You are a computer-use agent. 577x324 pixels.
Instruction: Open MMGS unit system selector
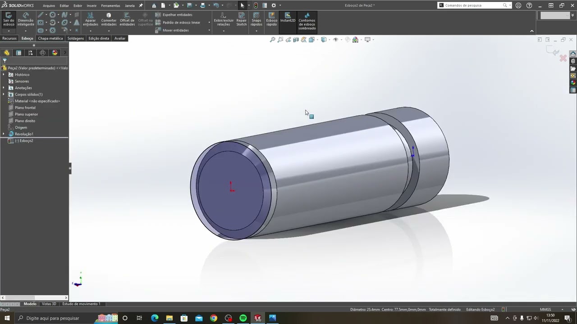[x=545, y=310]
